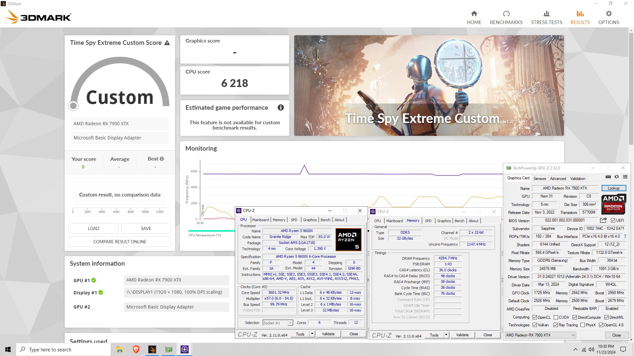Toggle the UEFI checkbox in GPU-Z
634x356 pixels.
tap(613, 221)
